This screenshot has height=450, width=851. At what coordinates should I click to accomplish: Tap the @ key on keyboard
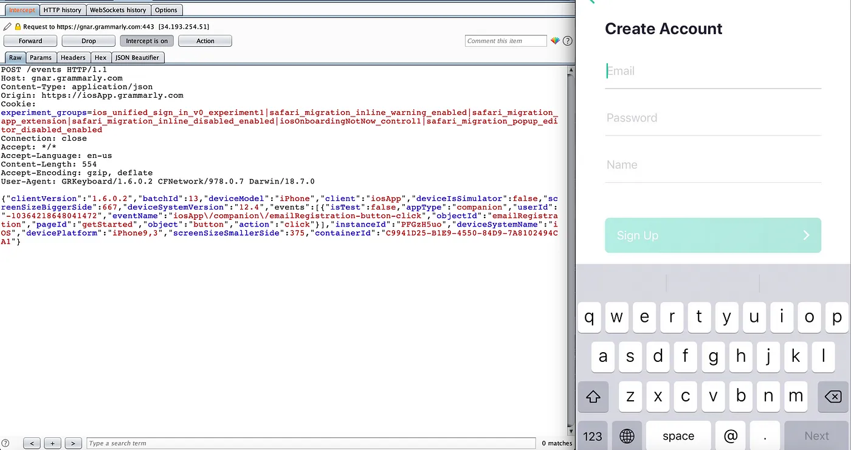coord(731,435)
